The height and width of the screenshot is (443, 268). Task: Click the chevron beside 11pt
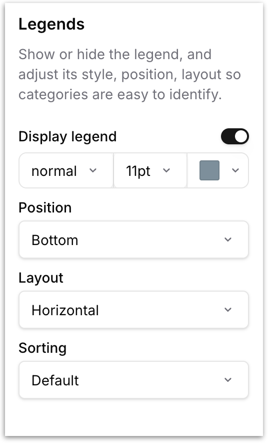[x=166, y=170]
